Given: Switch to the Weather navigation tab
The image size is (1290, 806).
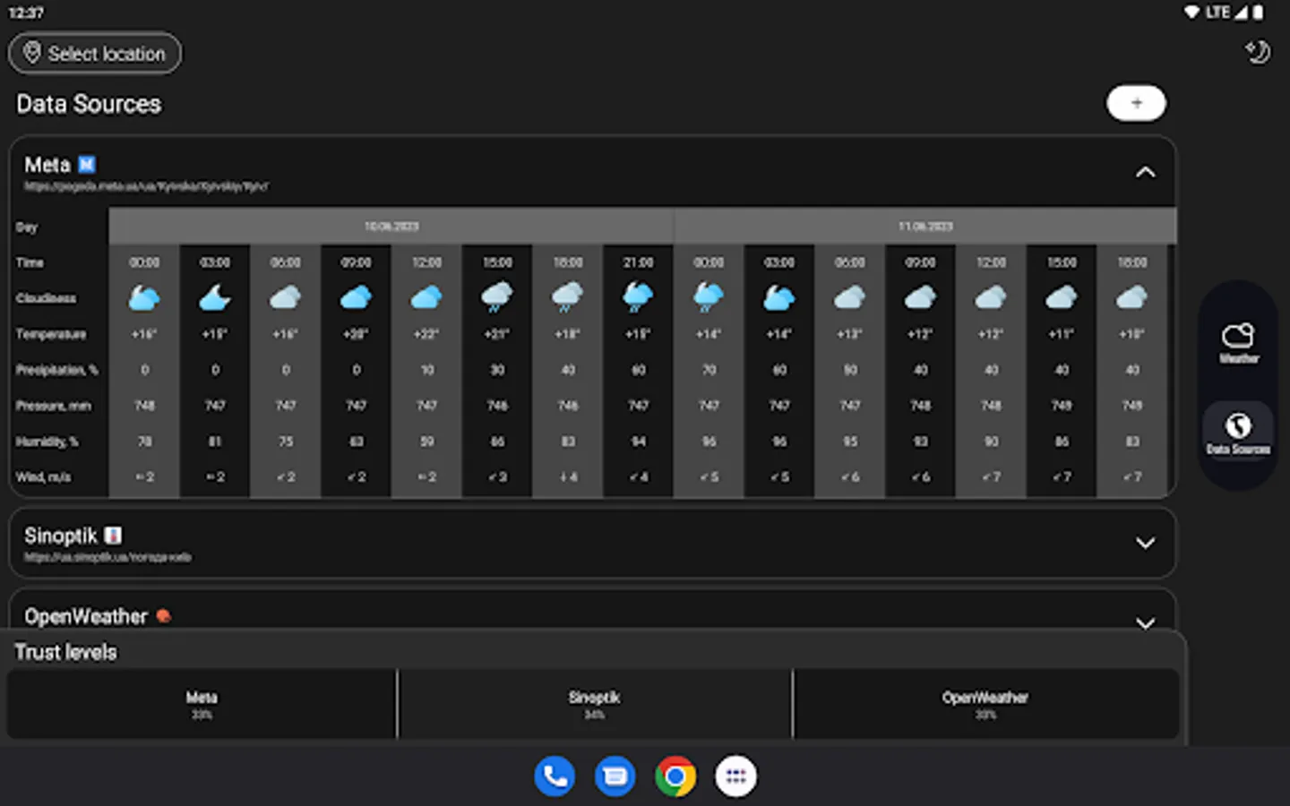Looking at the screenshot, I should point(1239,342).
